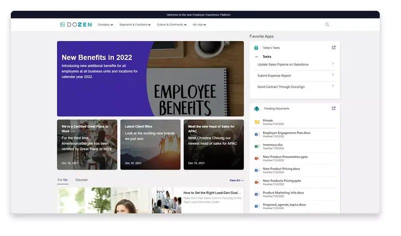
Task: Click PowerPoint icon for New Products Pricing.pptx
Action: 257,182
